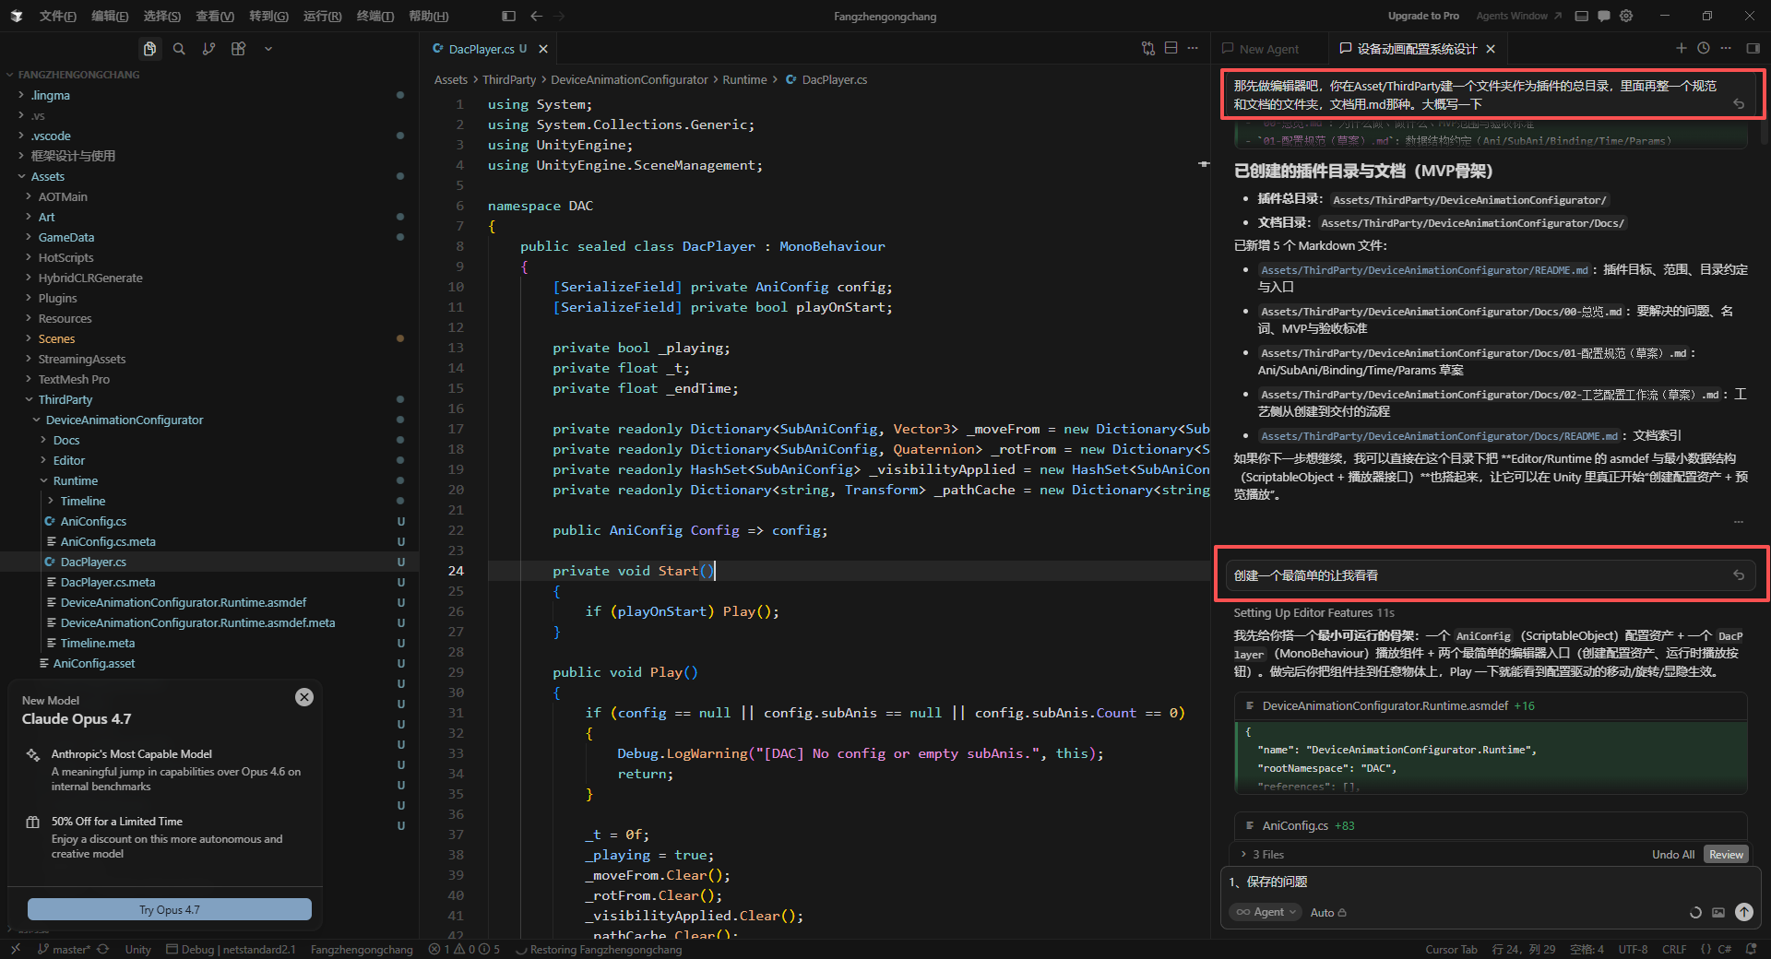Click the Runtime breadcrumb segment
The image size is (1771, 959).
(x=744, y=80)
